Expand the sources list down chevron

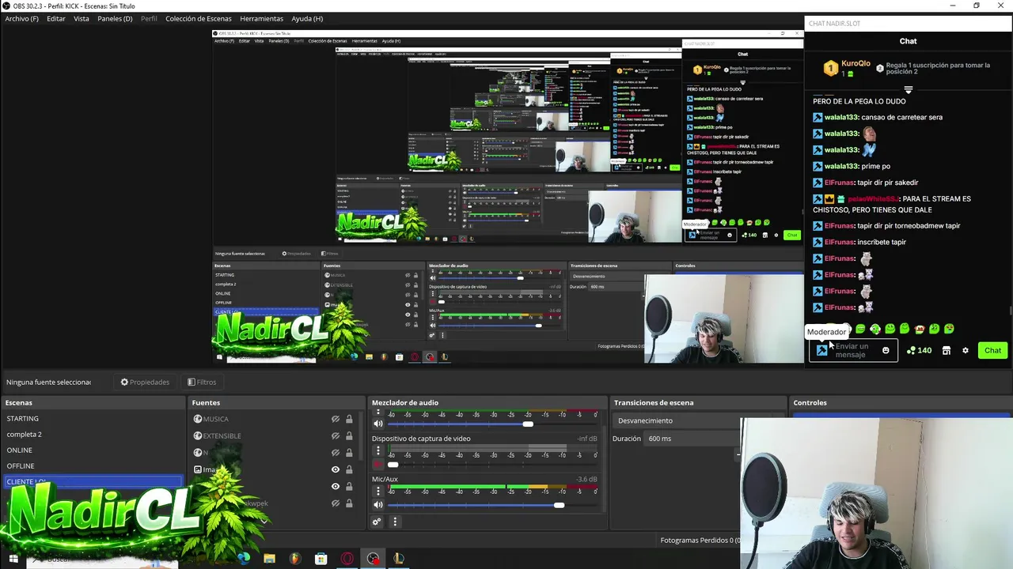pos(263,522)
